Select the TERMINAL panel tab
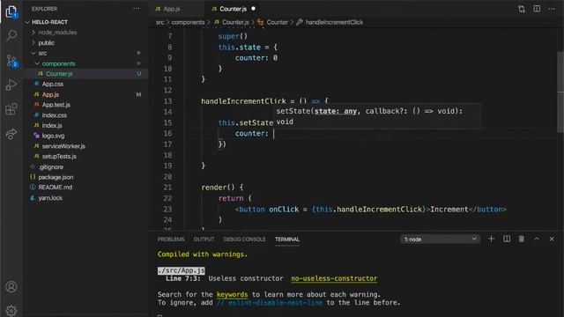 [x=287, y=240]
